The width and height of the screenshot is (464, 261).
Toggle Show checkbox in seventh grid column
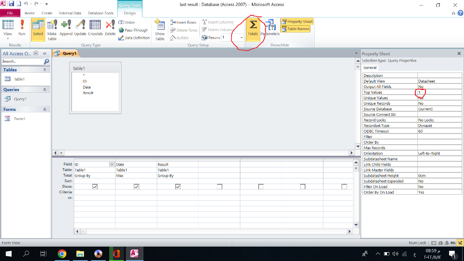[344, 186]
